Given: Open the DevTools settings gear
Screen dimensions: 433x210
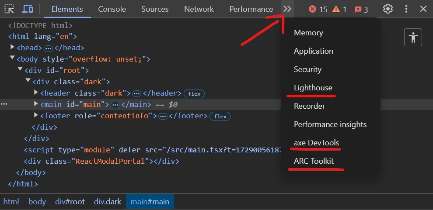Looking at the screenshot, I should pyautogui.click(x=388, y=9).
